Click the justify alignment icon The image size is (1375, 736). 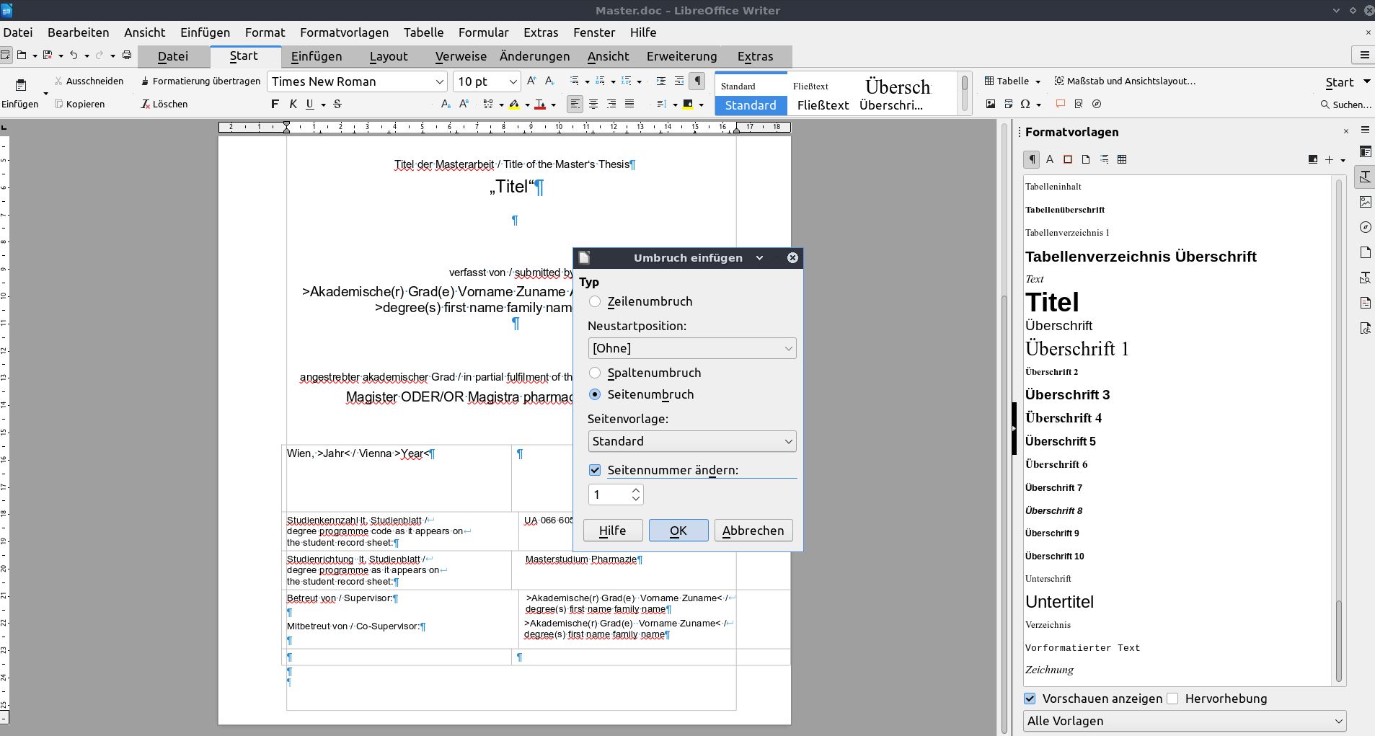[x=629, y=105]
